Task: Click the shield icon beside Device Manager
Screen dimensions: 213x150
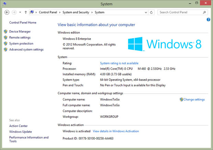Action: (6, 32)
